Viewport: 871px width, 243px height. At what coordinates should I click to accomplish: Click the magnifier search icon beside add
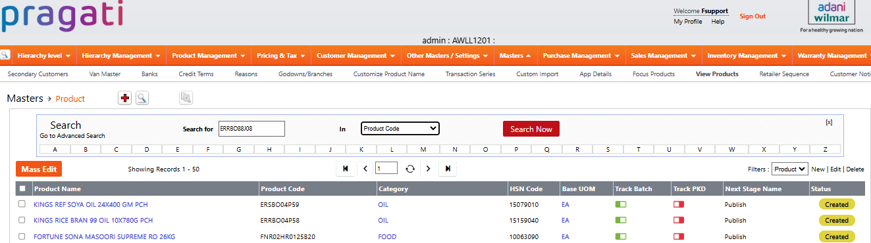(x=142, y=99)
